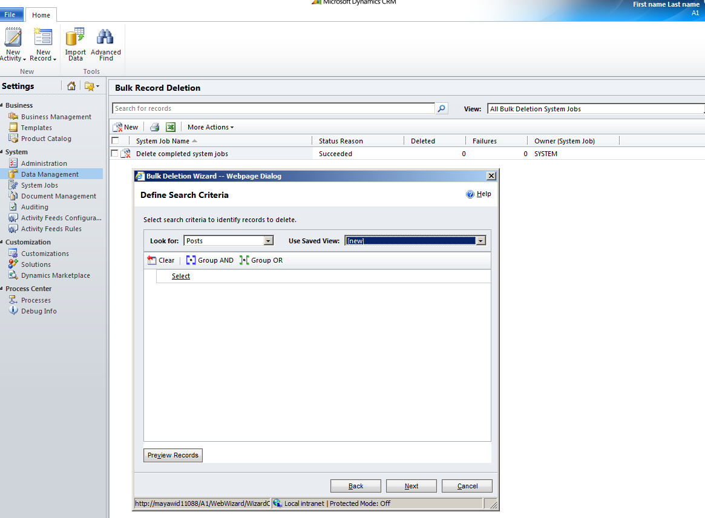The image size is (705, 518).
Task: Click the Import Data ribbon icon
Action: (76, 38)
